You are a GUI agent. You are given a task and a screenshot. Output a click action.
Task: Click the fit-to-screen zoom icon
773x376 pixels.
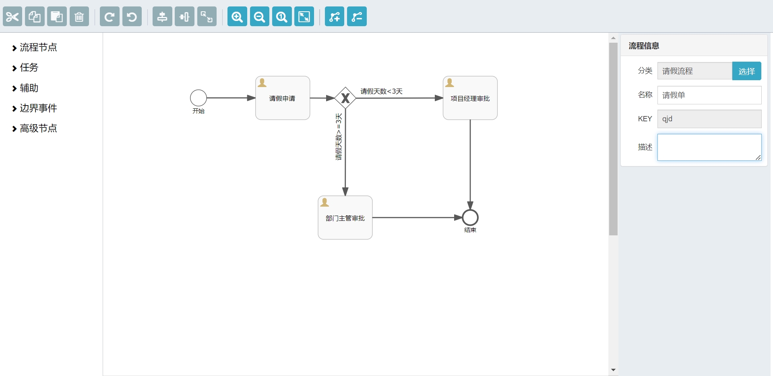(304, 17)
